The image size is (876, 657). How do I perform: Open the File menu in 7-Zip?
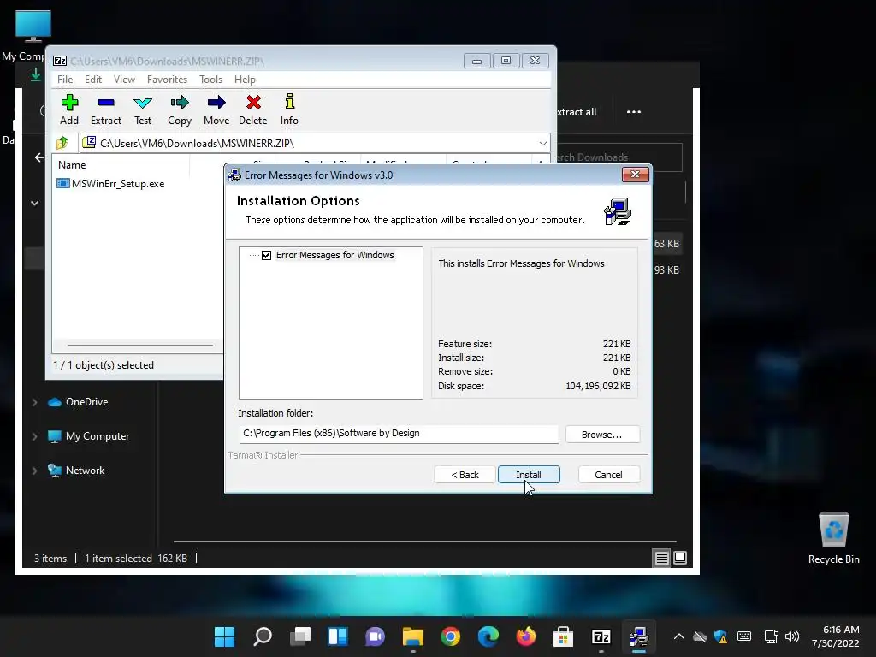[65, 80]
